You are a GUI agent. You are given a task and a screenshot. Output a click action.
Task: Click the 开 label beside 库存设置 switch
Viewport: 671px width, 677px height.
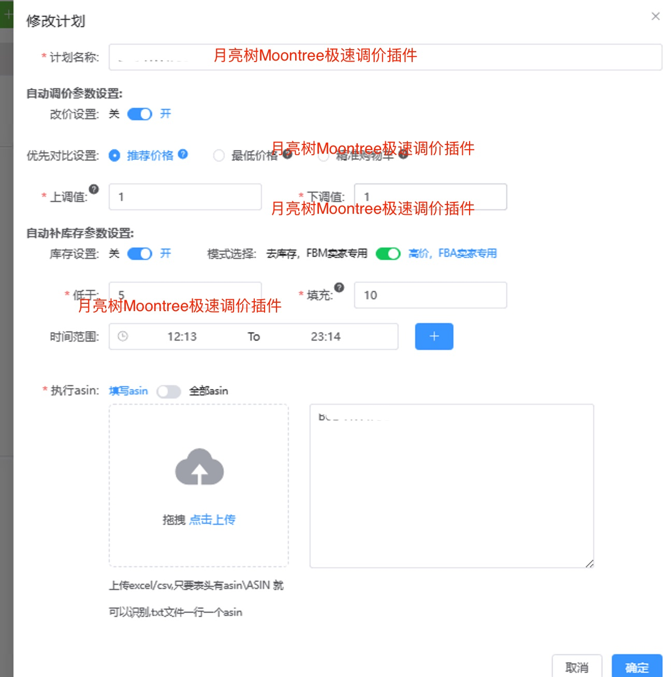pos(165,254)
